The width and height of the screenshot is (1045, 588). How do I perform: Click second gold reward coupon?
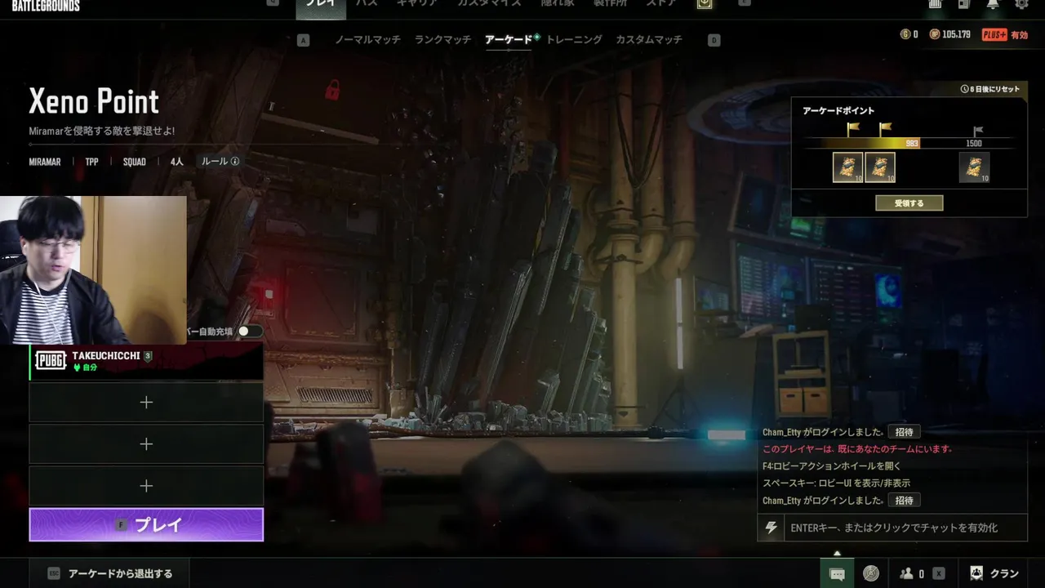tap(880, 167)
